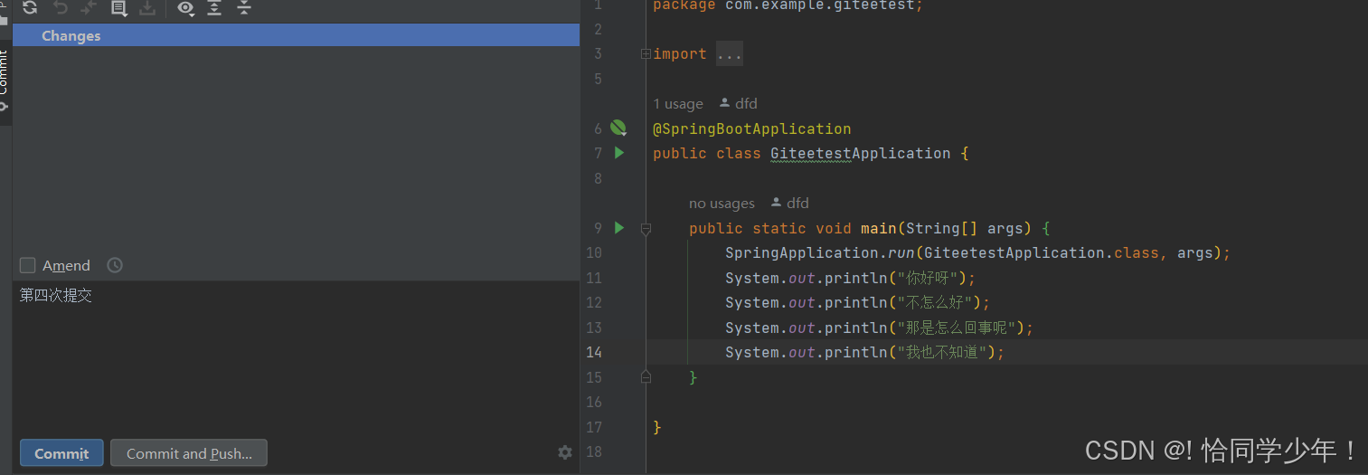Open the eye View Options dropdown
Image resolution: width=1368 pixels, height=475 pixels.
tap(186, 8)
